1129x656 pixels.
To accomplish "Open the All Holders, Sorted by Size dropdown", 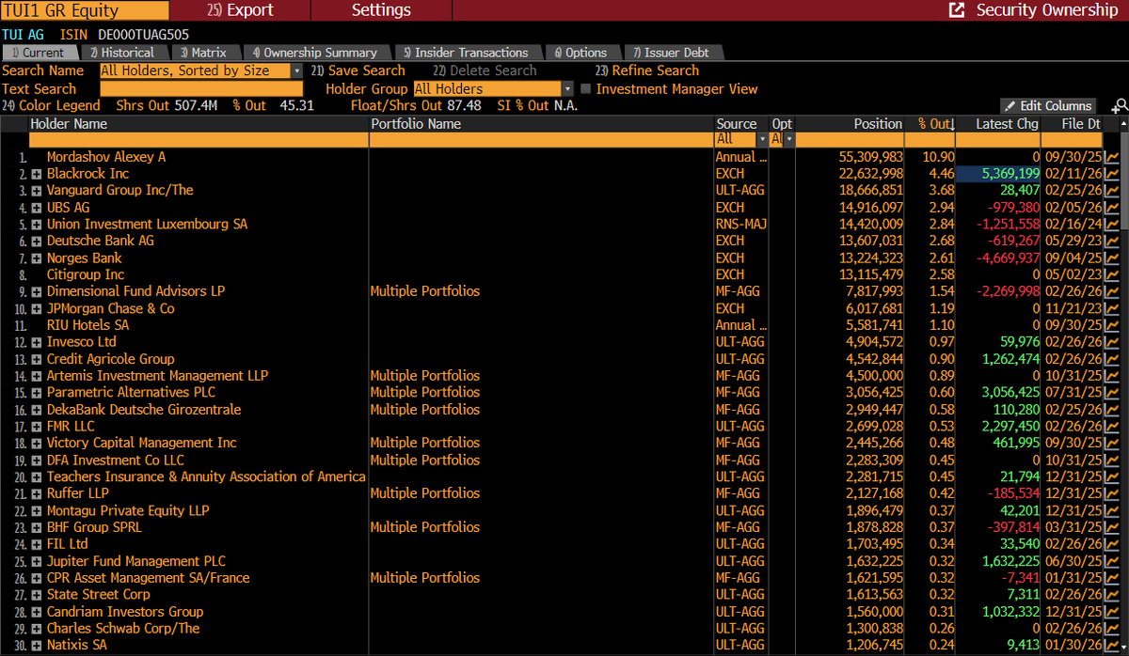I will click(295, 70).
